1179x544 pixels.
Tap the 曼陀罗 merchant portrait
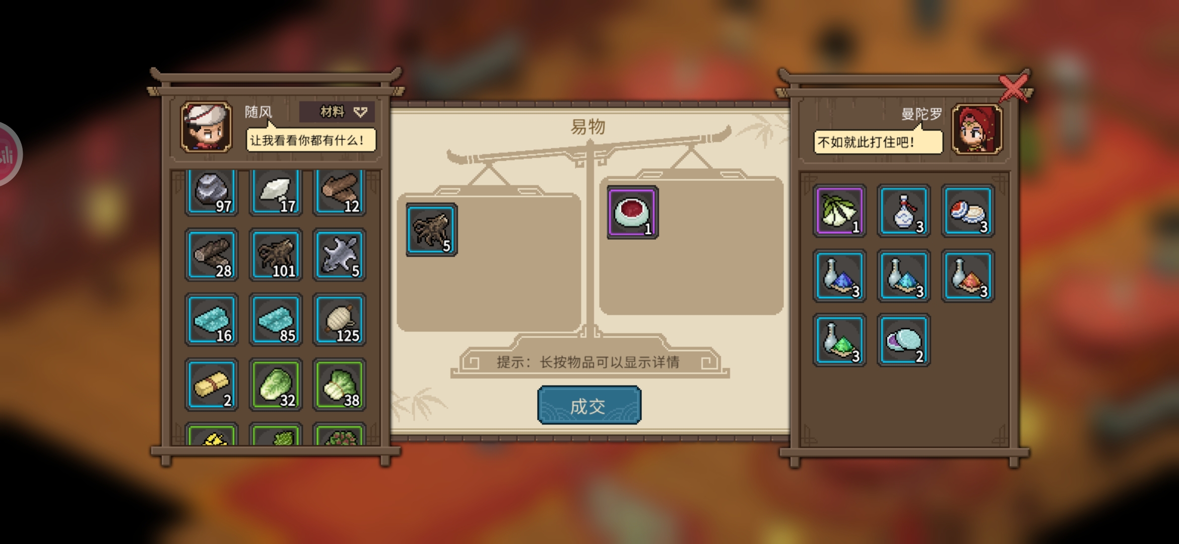click(x=976, y=129)
